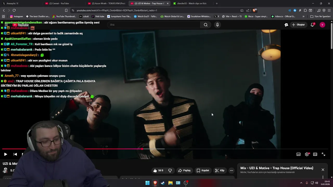Viewport: 333px width, 187px height.
Task: Open the music note media control
Action: 319,10
